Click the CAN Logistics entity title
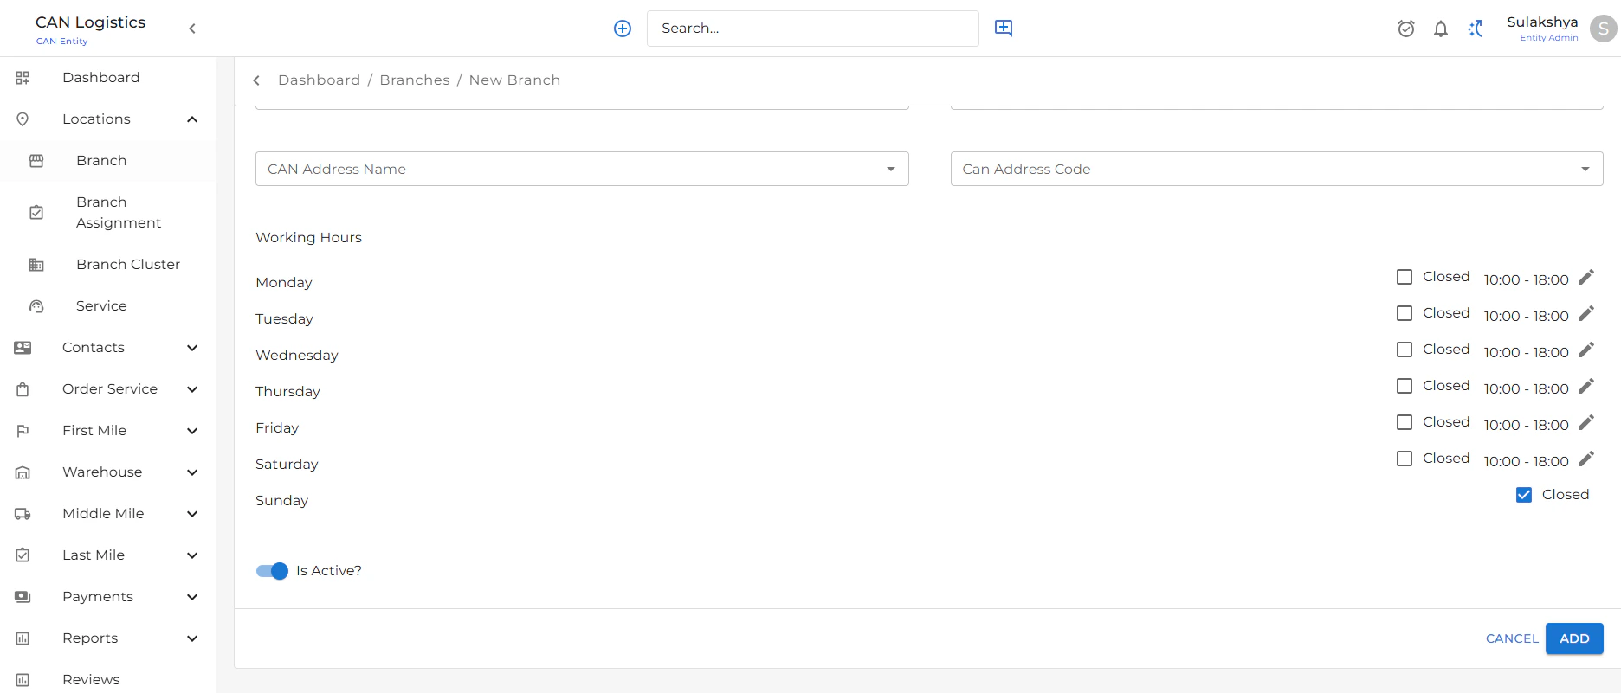Screen dimensions: 1621x693 [90, 22]
